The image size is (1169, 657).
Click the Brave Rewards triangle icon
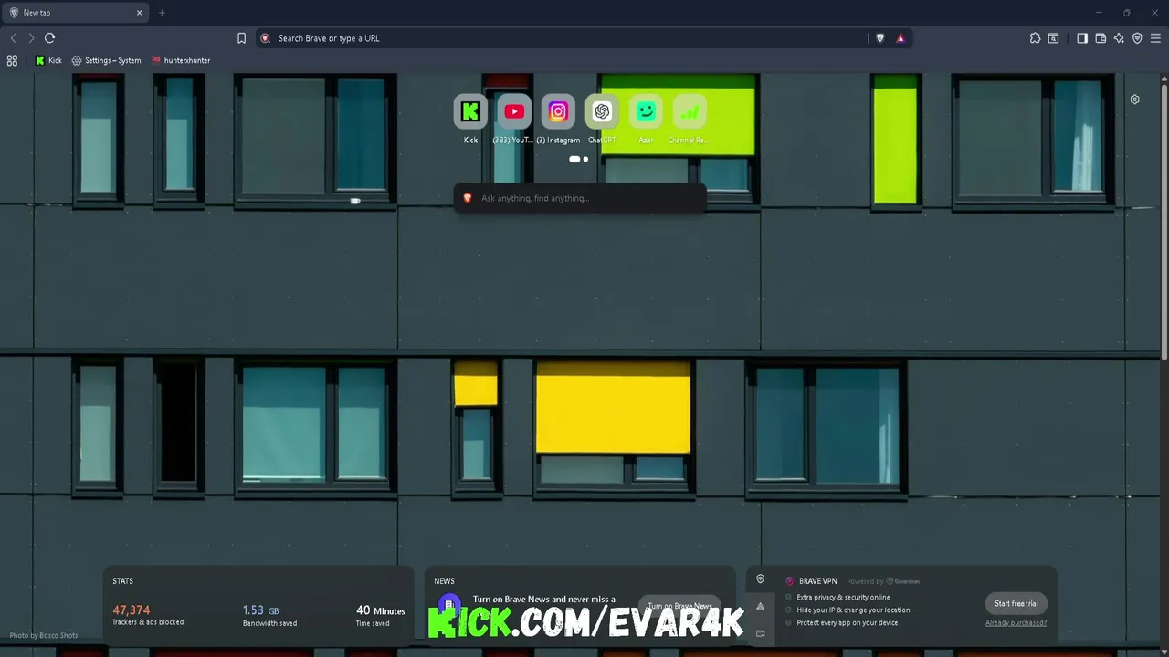point(900,38)
